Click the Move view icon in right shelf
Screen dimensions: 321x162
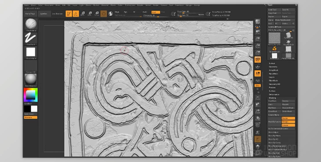pos(258,105)
